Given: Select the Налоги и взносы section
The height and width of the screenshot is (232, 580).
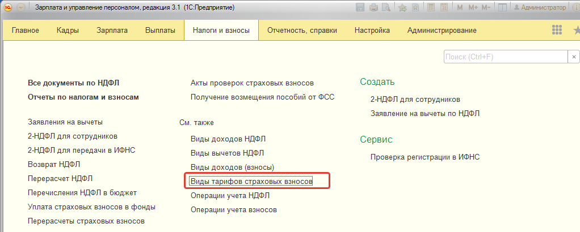Looking at the screenshot, I should (221, 31).
